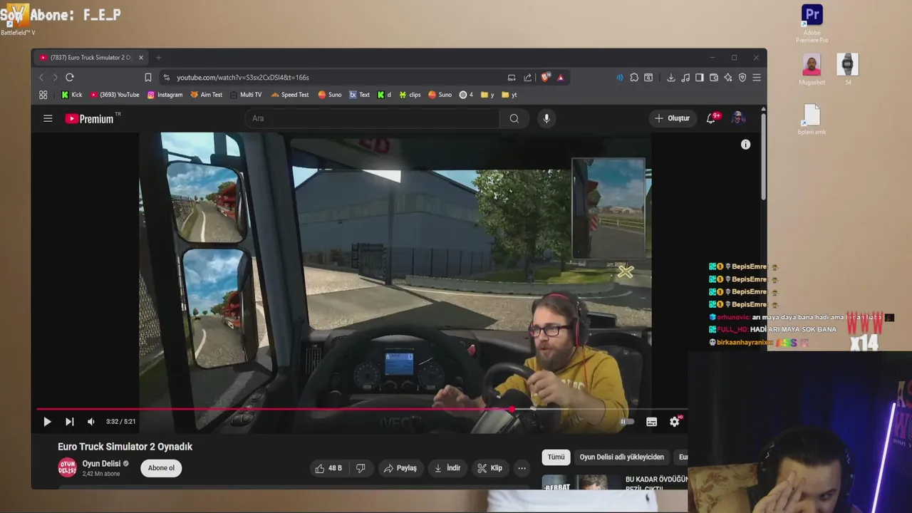Viewport: 912px width, 513px height.
Task: Open the (3693) YouTube bookmark
Action: point(115,95)
